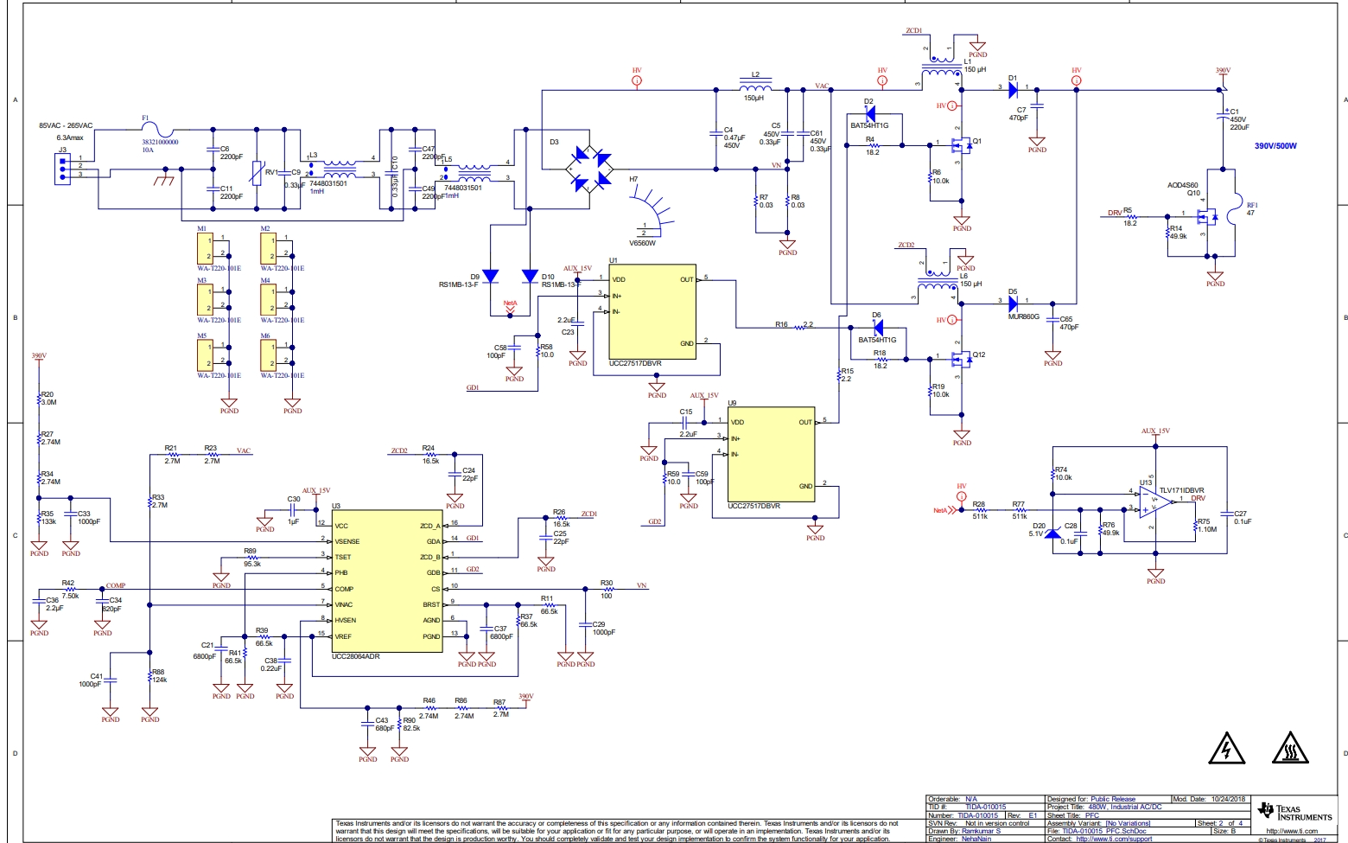Screen dimensions: 1348x843
Task: Select the L2 150µH inductor symbol
Action: pyautogui.click(x=755, y=86)
